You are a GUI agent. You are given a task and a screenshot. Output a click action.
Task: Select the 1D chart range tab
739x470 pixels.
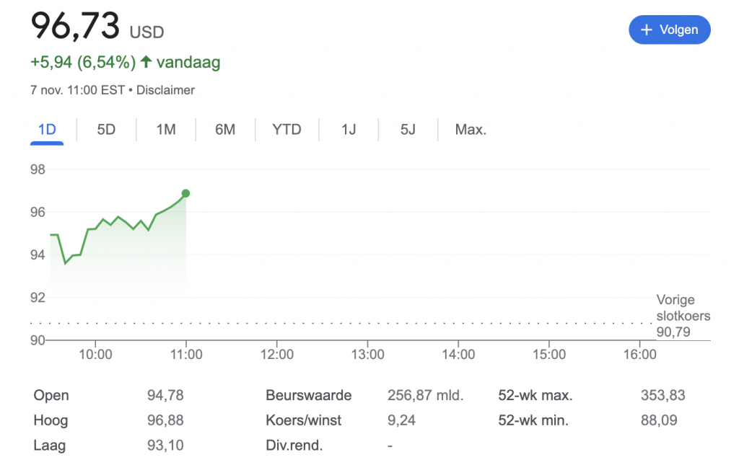point(47,130)
